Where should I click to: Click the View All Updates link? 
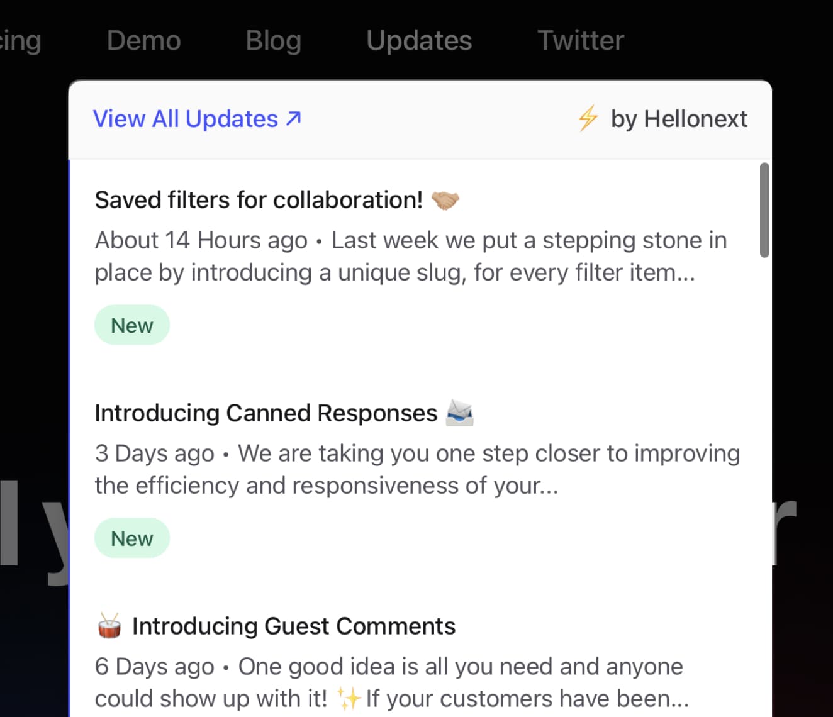tap(186, 118)
